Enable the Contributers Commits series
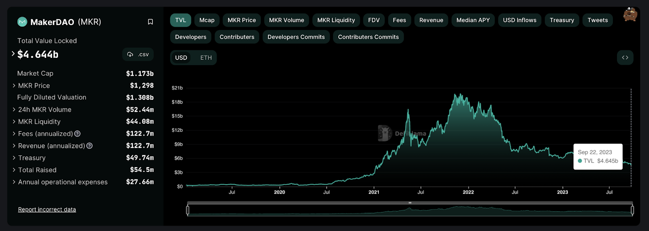The height and width of the screenshot is (231, 649). point(368,37)
